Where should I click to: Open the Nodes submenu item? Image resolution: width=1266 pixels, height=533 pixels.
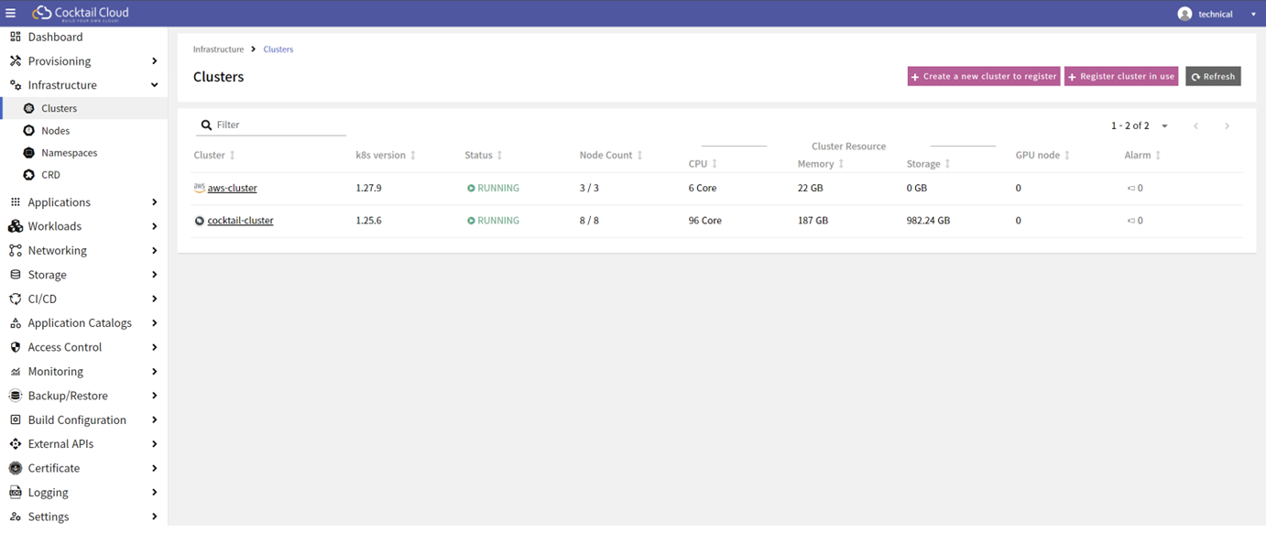[56, 131]
